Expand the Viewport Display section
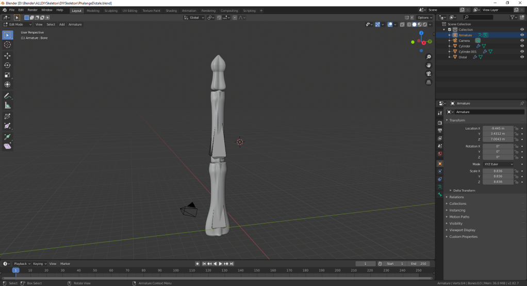This screenshot has width=527, height=286. tap(462, 230)
